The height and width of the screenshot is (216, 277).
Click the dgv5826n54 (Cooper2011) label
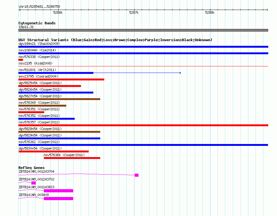[x=40, y=89]
